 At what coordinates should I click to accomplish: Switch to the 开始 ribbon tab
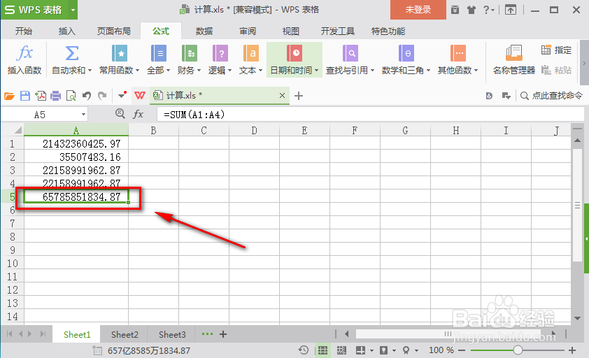[x=23, y=31]
